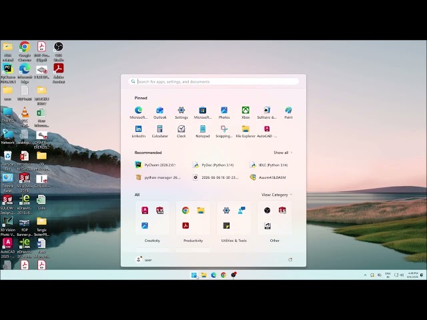Open Chrome inside the Productivity category
The image size is (427, 320).
point(185,211)
